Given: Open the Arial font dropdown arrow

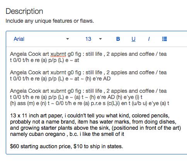Looking at the screenshot, I should [x=68, y=39].
